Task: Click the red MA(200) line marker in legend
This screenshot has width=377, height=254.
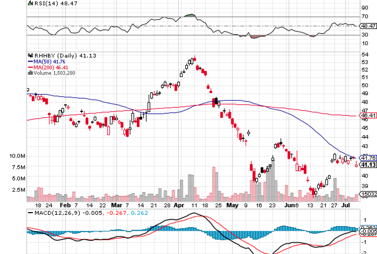Action: pos(30,67)
